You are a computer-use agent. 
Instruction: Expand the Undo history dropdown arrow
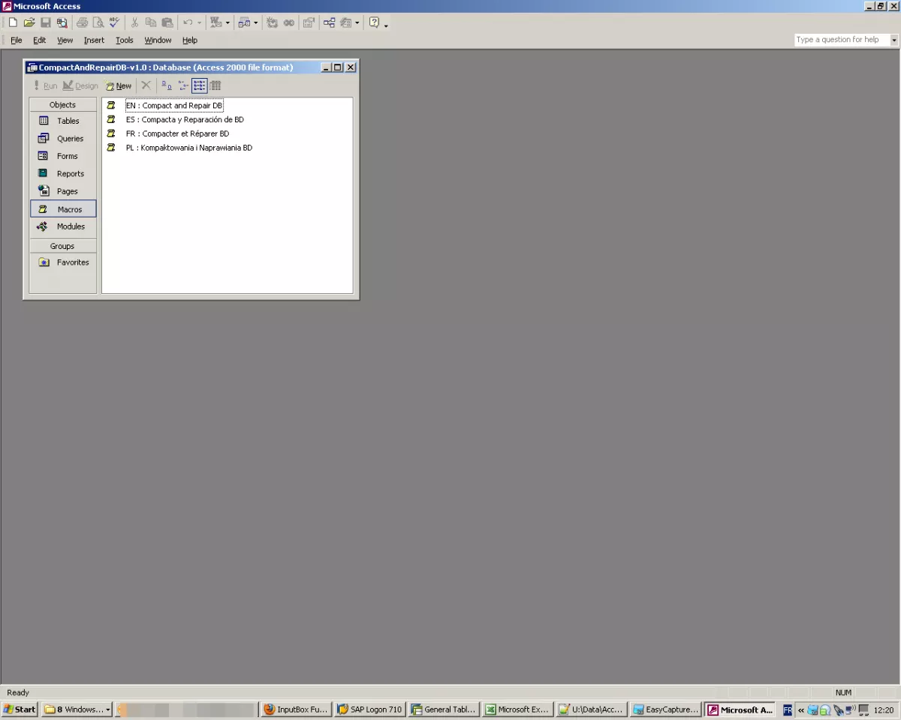199,22
